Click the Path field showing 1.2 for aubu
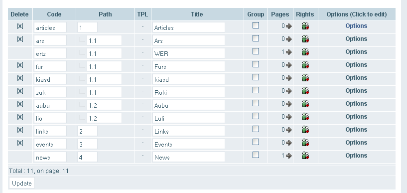 tap(104, 105)
